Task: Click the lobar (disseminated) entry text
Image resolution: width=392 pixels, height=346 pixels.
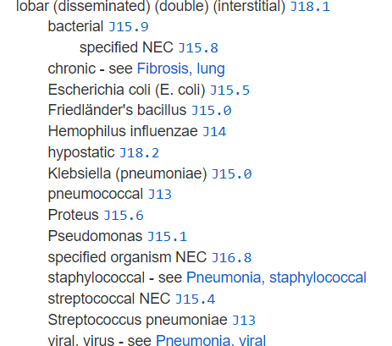Action: tap(83, 6)
